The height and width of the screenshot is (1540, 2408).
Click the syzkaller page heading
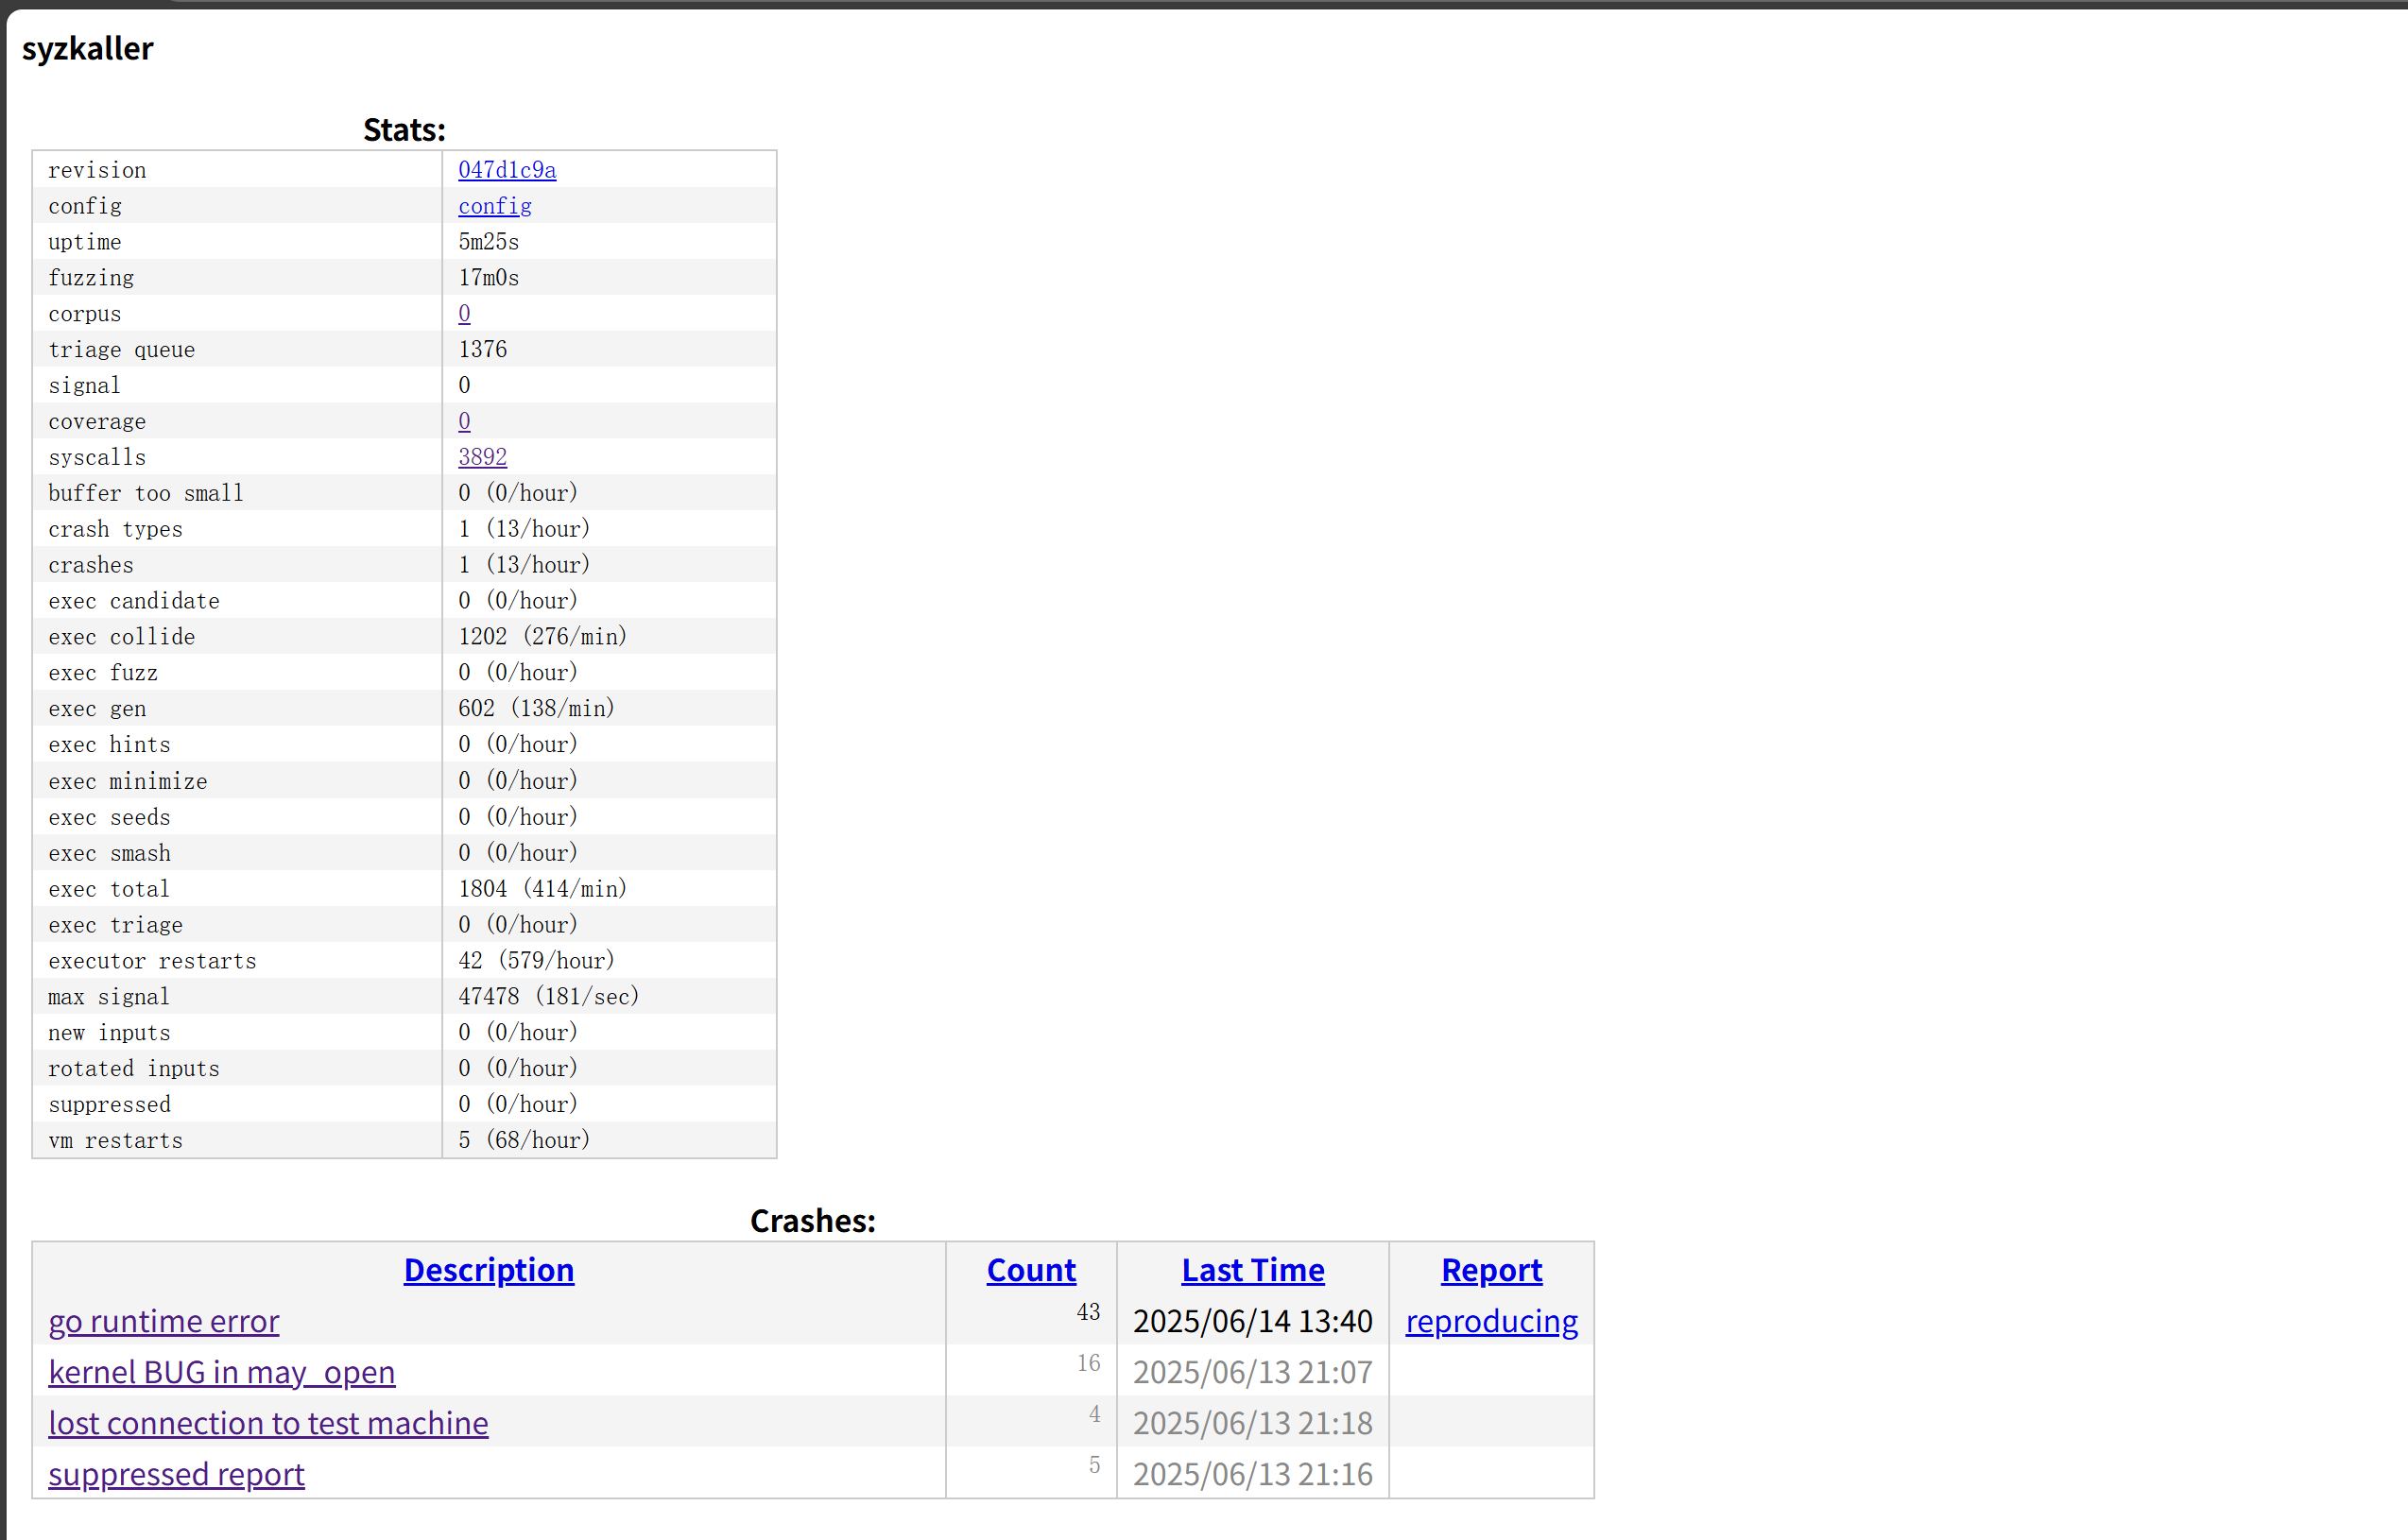coord(88,48)
